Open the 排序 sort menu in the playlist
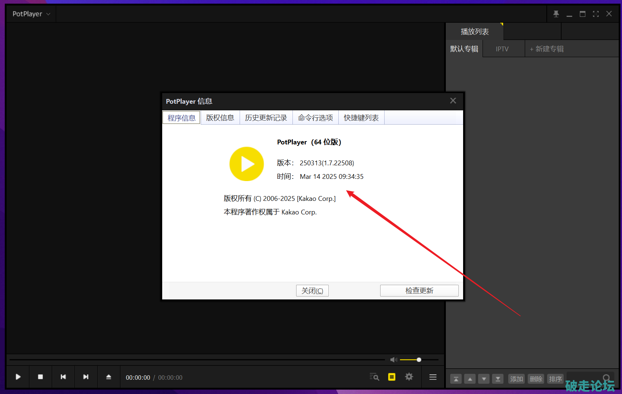Image resolution: width=622 pixels, height=394 pixels. (555, 379)
